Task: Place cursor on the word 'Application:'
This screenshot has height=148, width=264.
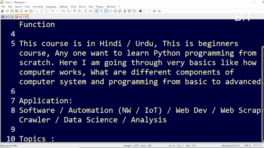Action: [x=46, y=101]
